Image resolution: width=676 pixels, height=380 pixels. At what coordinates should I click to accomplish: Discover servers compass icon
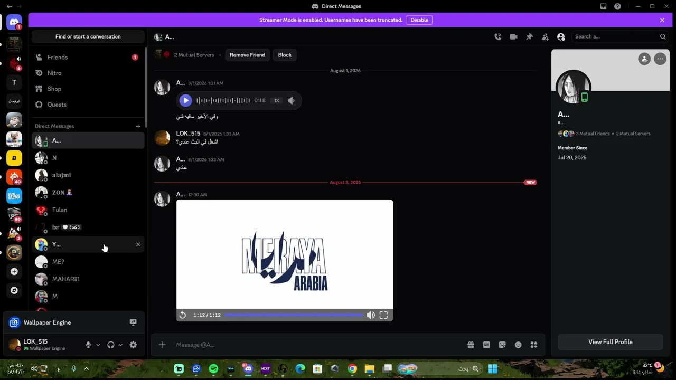pyautogui.click(x=14, y=290)
